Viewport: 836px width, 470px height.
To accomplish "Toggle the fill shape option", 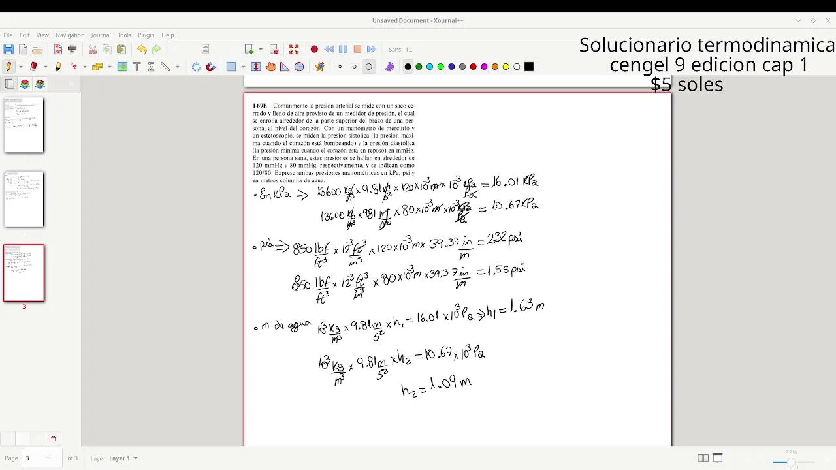I will tap(389, 67).
